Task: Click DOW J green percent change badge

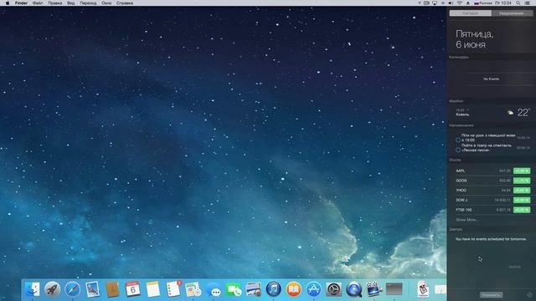Action: [522, 200]
